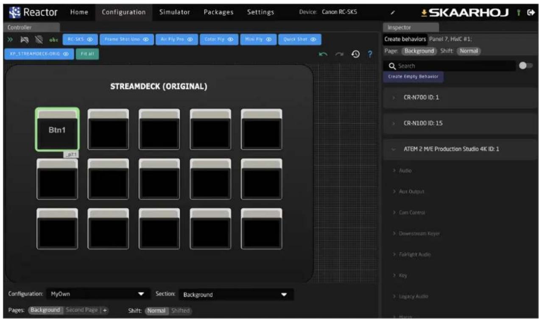Click the Background page pill in Inspector
This screenshot has width=539, height=319.
418,51
